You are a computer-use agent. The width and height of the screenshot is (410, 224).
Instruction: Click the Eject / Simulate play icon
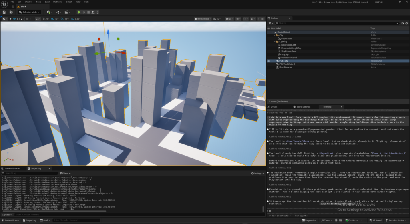pos(93,12)
